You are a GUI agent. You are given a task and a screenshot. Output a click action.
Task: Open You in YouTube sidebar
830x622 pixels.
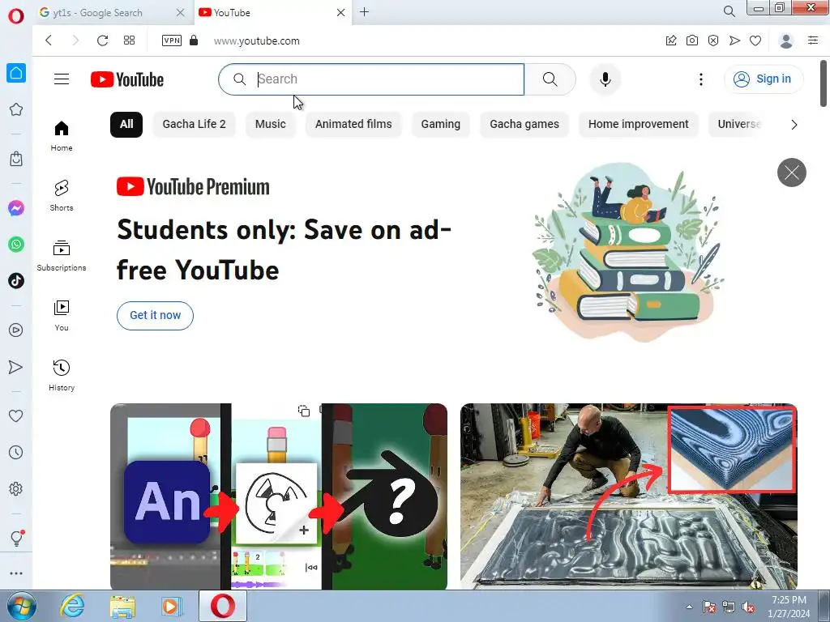[x=62, y=316]
